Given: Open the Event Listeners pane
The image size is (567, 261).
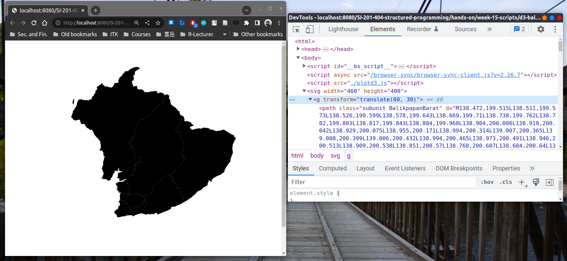Looking at the screenshot, I should tap(405, 168).
